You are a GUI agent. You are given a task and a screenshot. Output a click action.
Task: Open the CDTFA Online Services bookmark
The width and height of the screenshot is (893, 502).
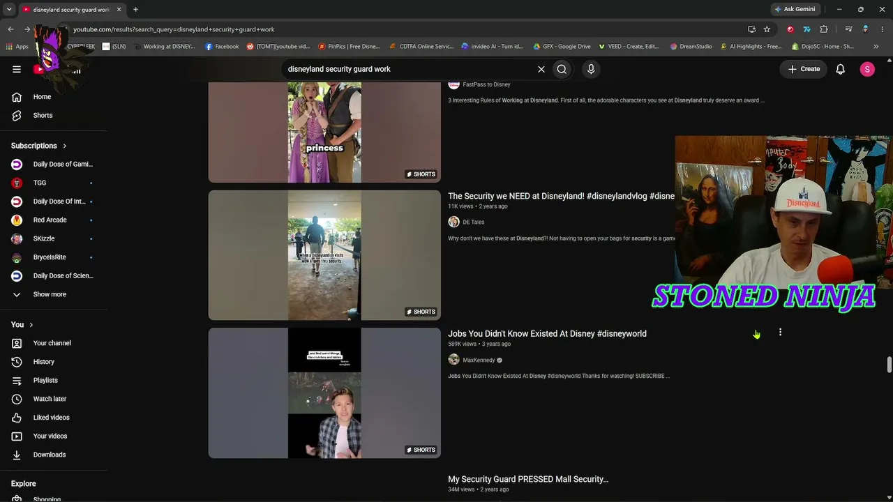421,47
